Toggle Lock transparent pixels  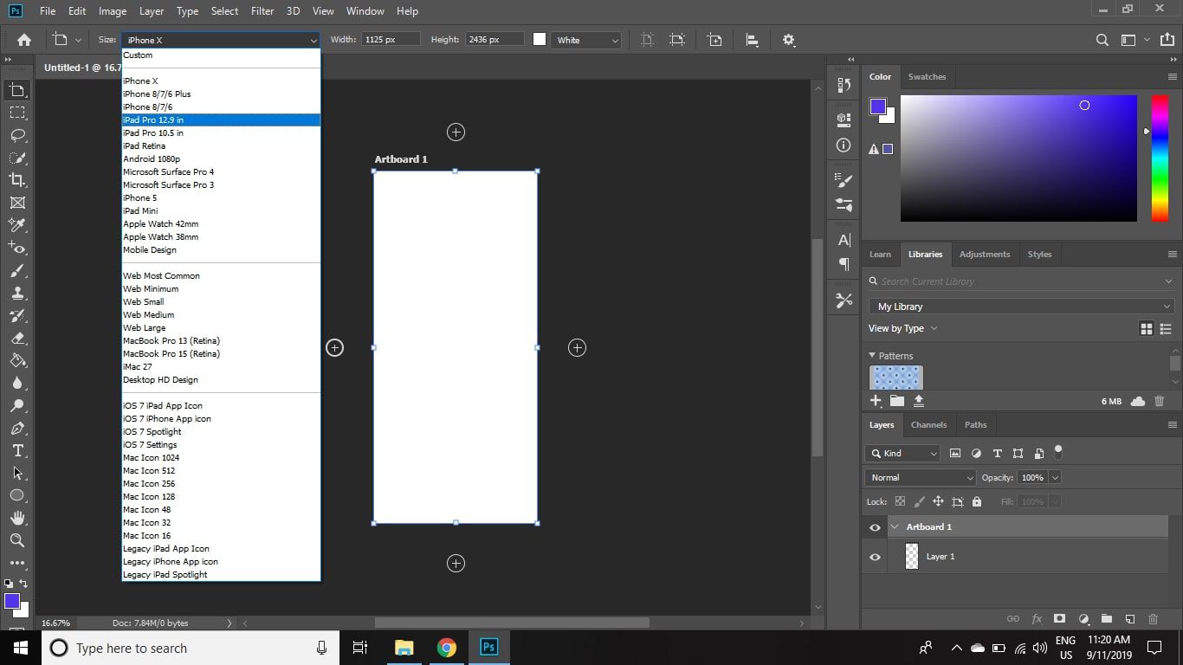900,501
